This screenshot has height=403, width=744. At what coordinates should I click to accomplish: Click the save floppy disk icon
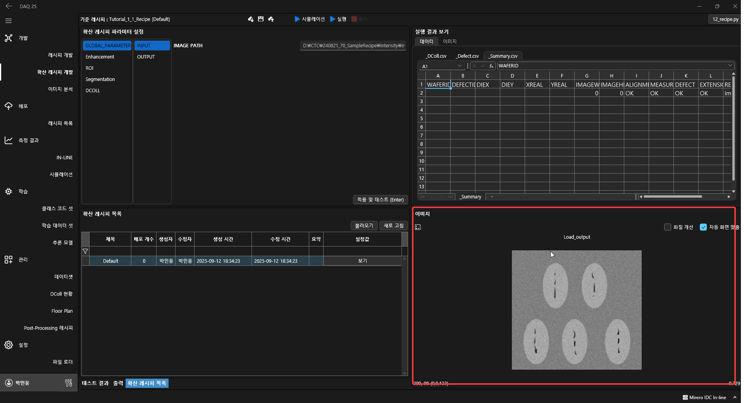[x=261, y=19]
